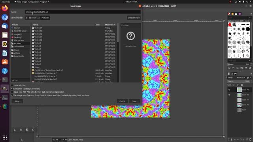Open Ubuntu Software from the dock
This screenshot has width=253, height=142.
click(x=5, y=62)
